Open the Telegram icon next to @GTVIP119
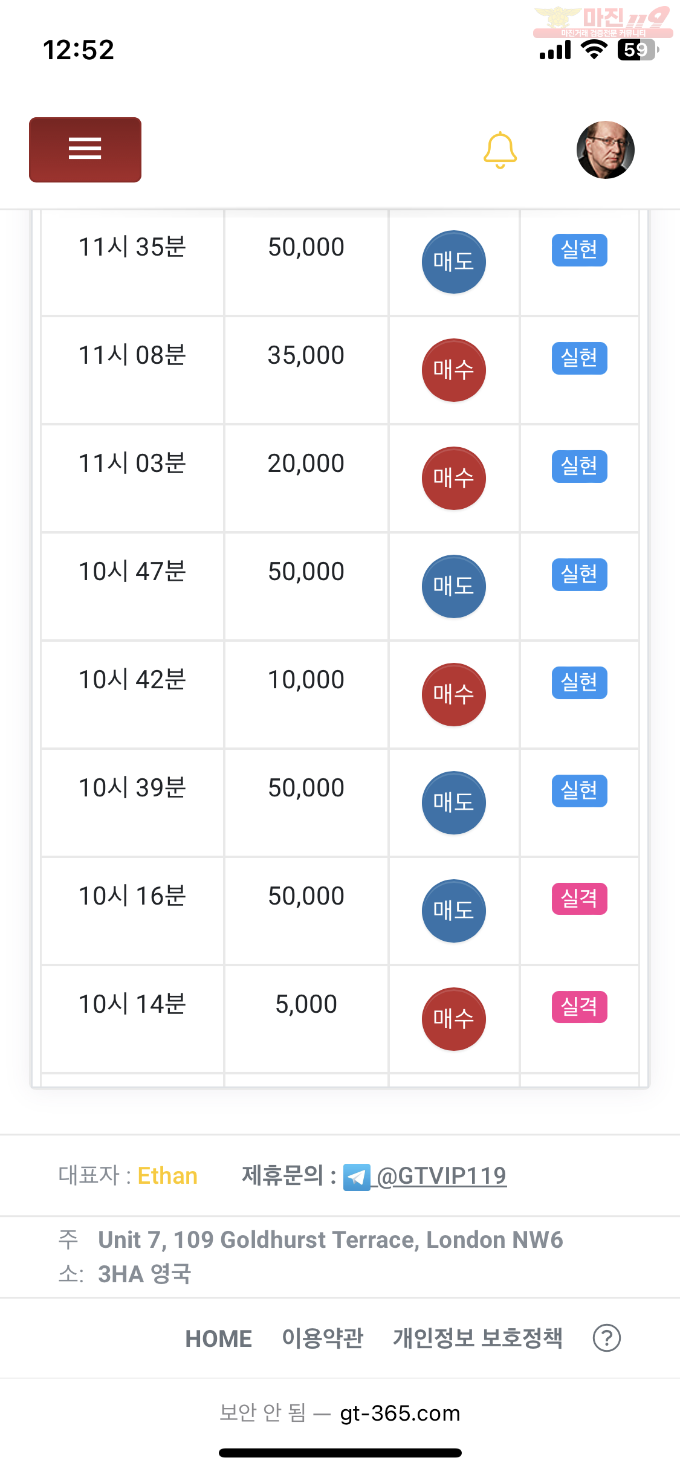 tap(357, 1177)
